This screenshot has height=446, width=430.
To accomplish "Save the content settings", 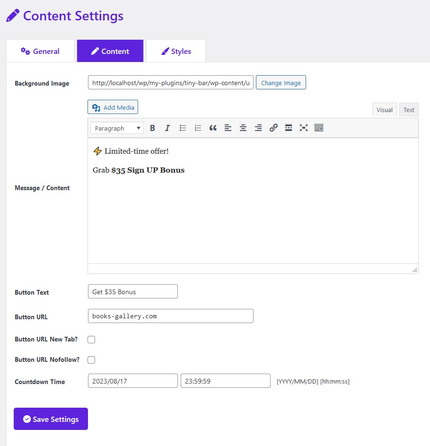I will pyautogui.click(x=51, y=419).
